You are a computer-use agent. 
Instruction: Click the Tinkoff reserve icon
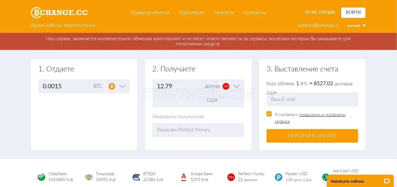click(x=89, y=177)
